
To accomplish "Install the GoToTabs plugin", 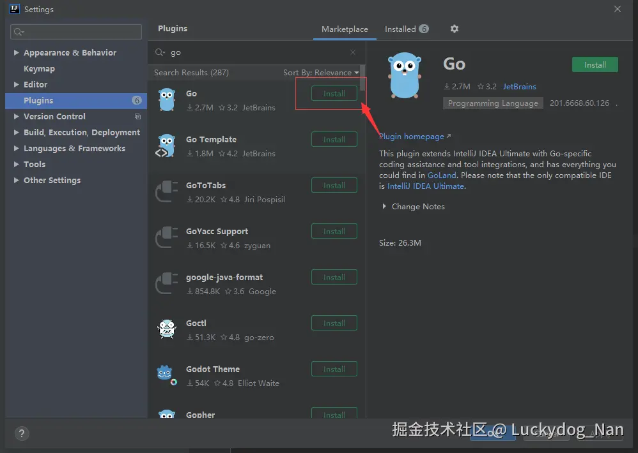I will click(x=334, y=185).
